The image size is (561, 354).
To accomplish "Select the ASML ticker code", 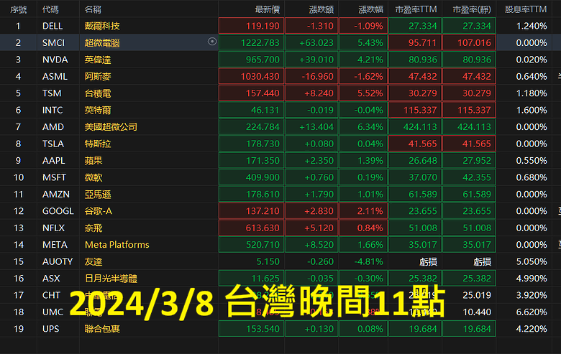I will (55, 76).
